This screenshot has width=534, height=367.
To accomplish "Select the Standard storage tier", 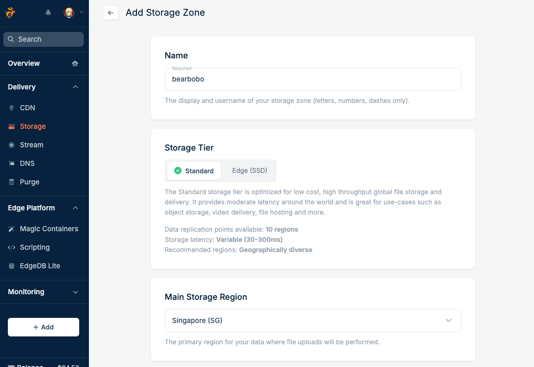I will tap(194, 171).
